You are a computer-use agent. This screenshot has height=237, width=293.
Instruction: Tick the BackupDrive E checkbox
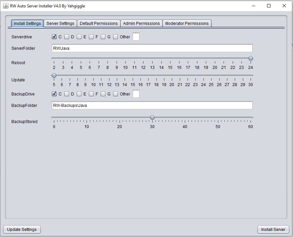point(79,94)
